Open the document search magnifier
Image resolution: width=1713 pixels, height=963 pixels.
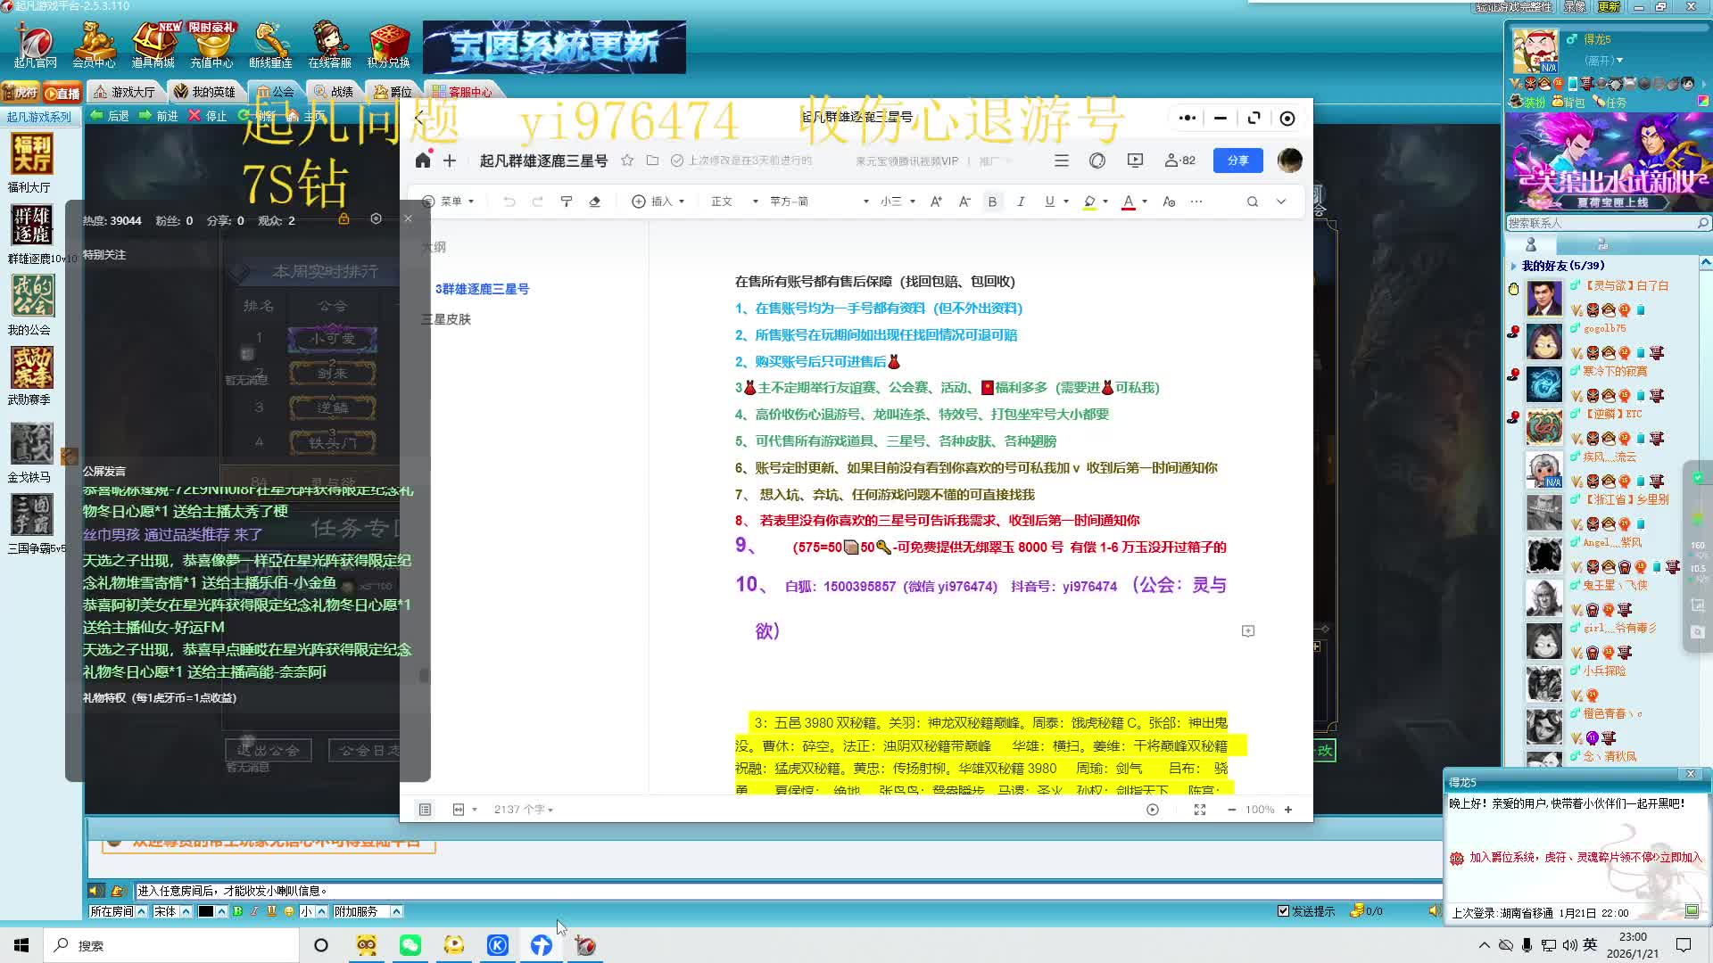click(x=1253, y=202)
